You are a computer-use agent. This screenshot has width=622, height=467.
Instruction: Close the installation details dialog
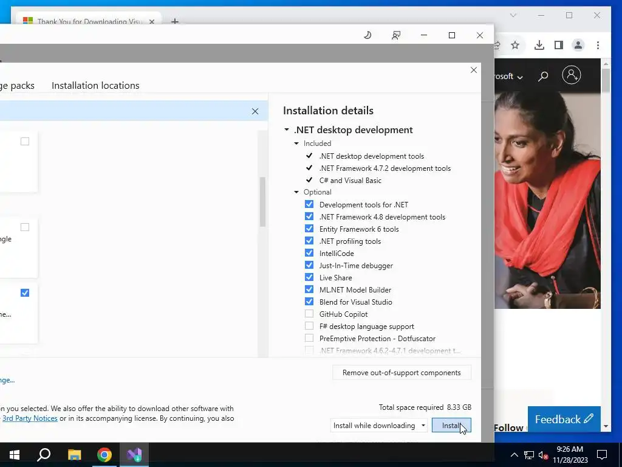coord(474,70)
